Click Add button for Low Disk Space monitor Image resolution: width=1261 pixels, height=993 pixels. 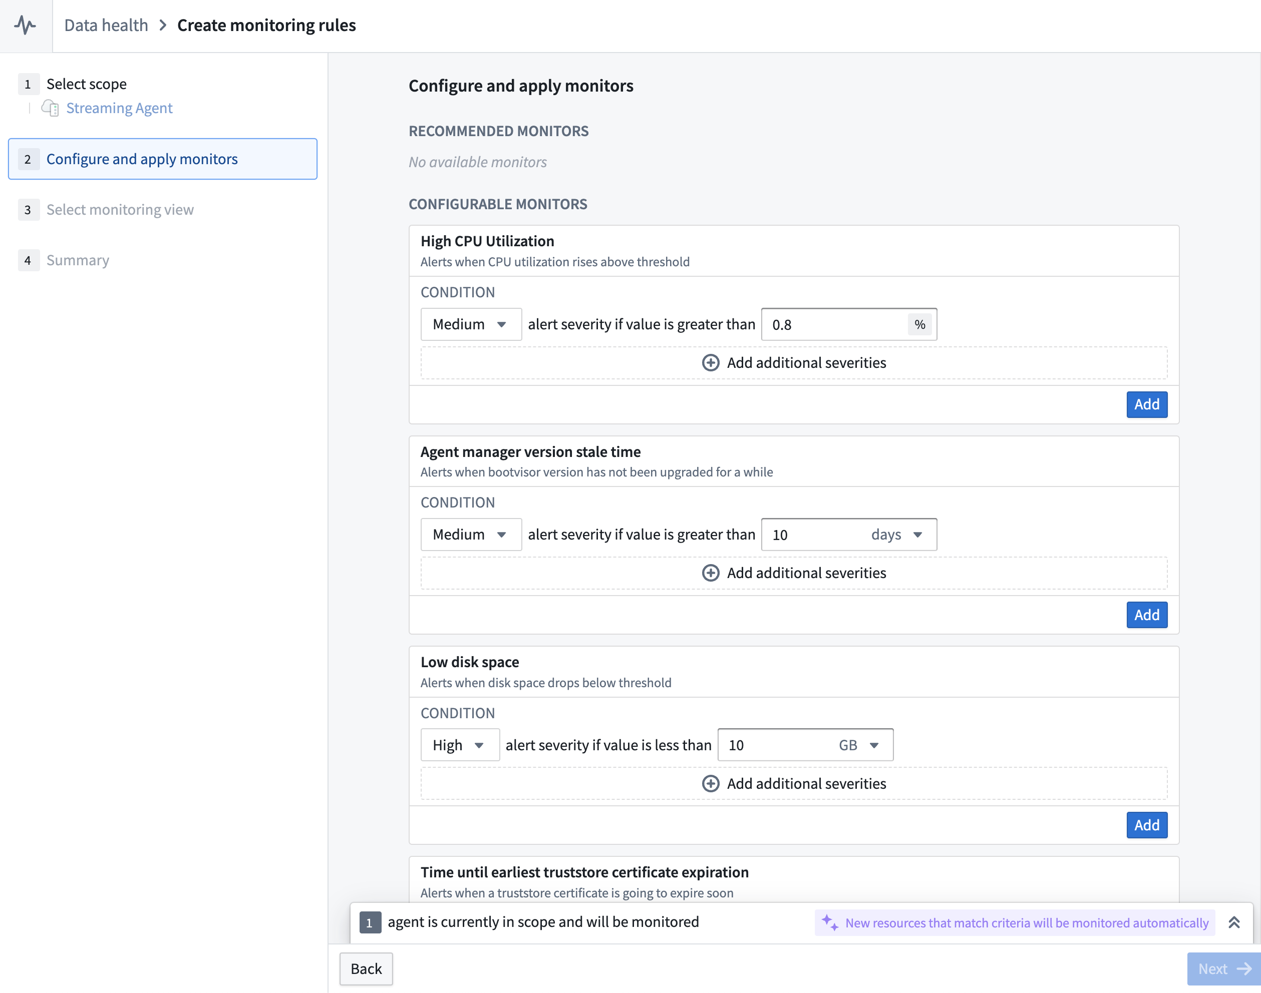1146,824
